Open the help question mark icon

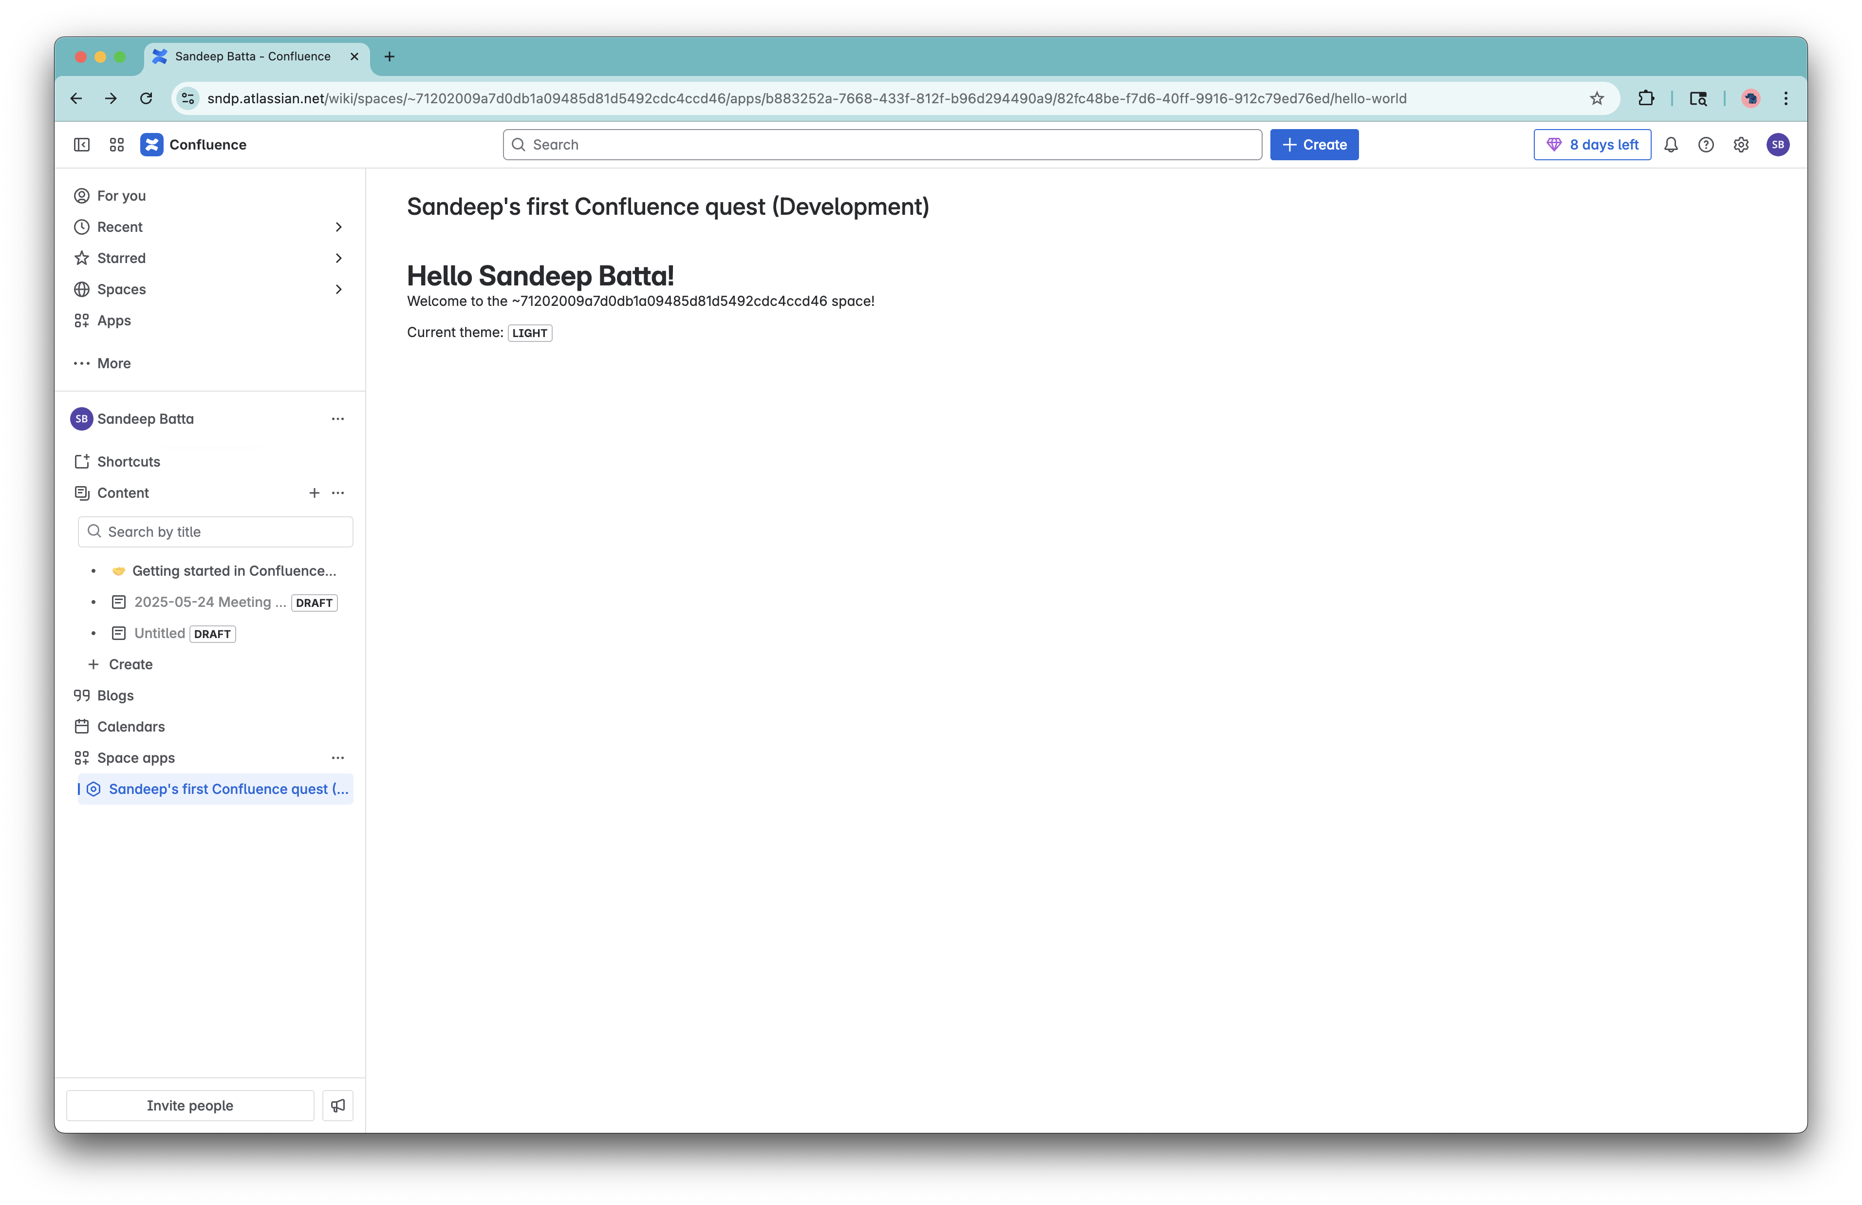(x=1706, y=145)
